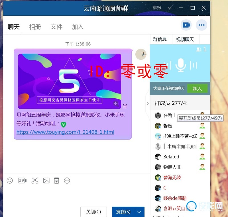
Task: Click the member badge beside Belated
Action: click(202, 157)
